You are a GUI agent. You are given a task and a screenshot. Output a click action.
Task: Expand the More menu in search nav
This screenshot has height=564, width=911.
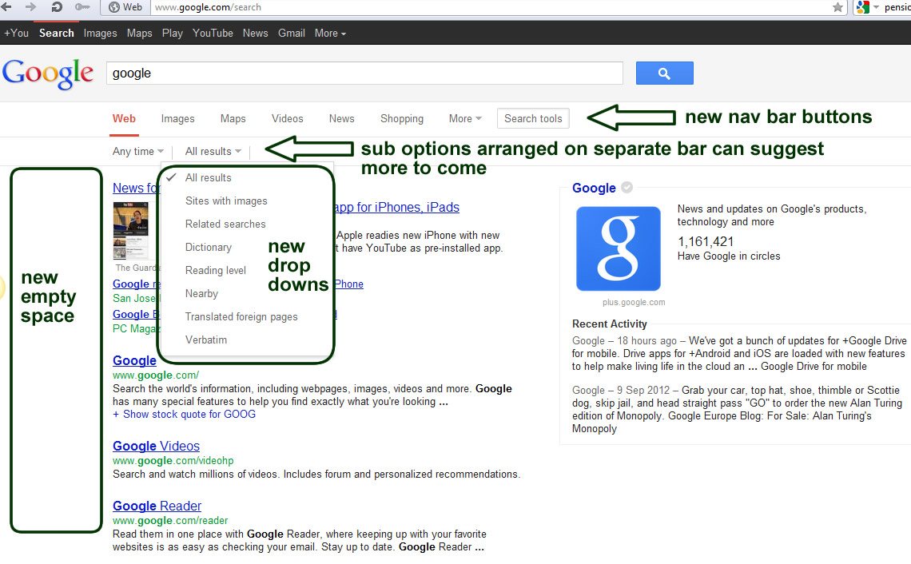pos(465,118)
